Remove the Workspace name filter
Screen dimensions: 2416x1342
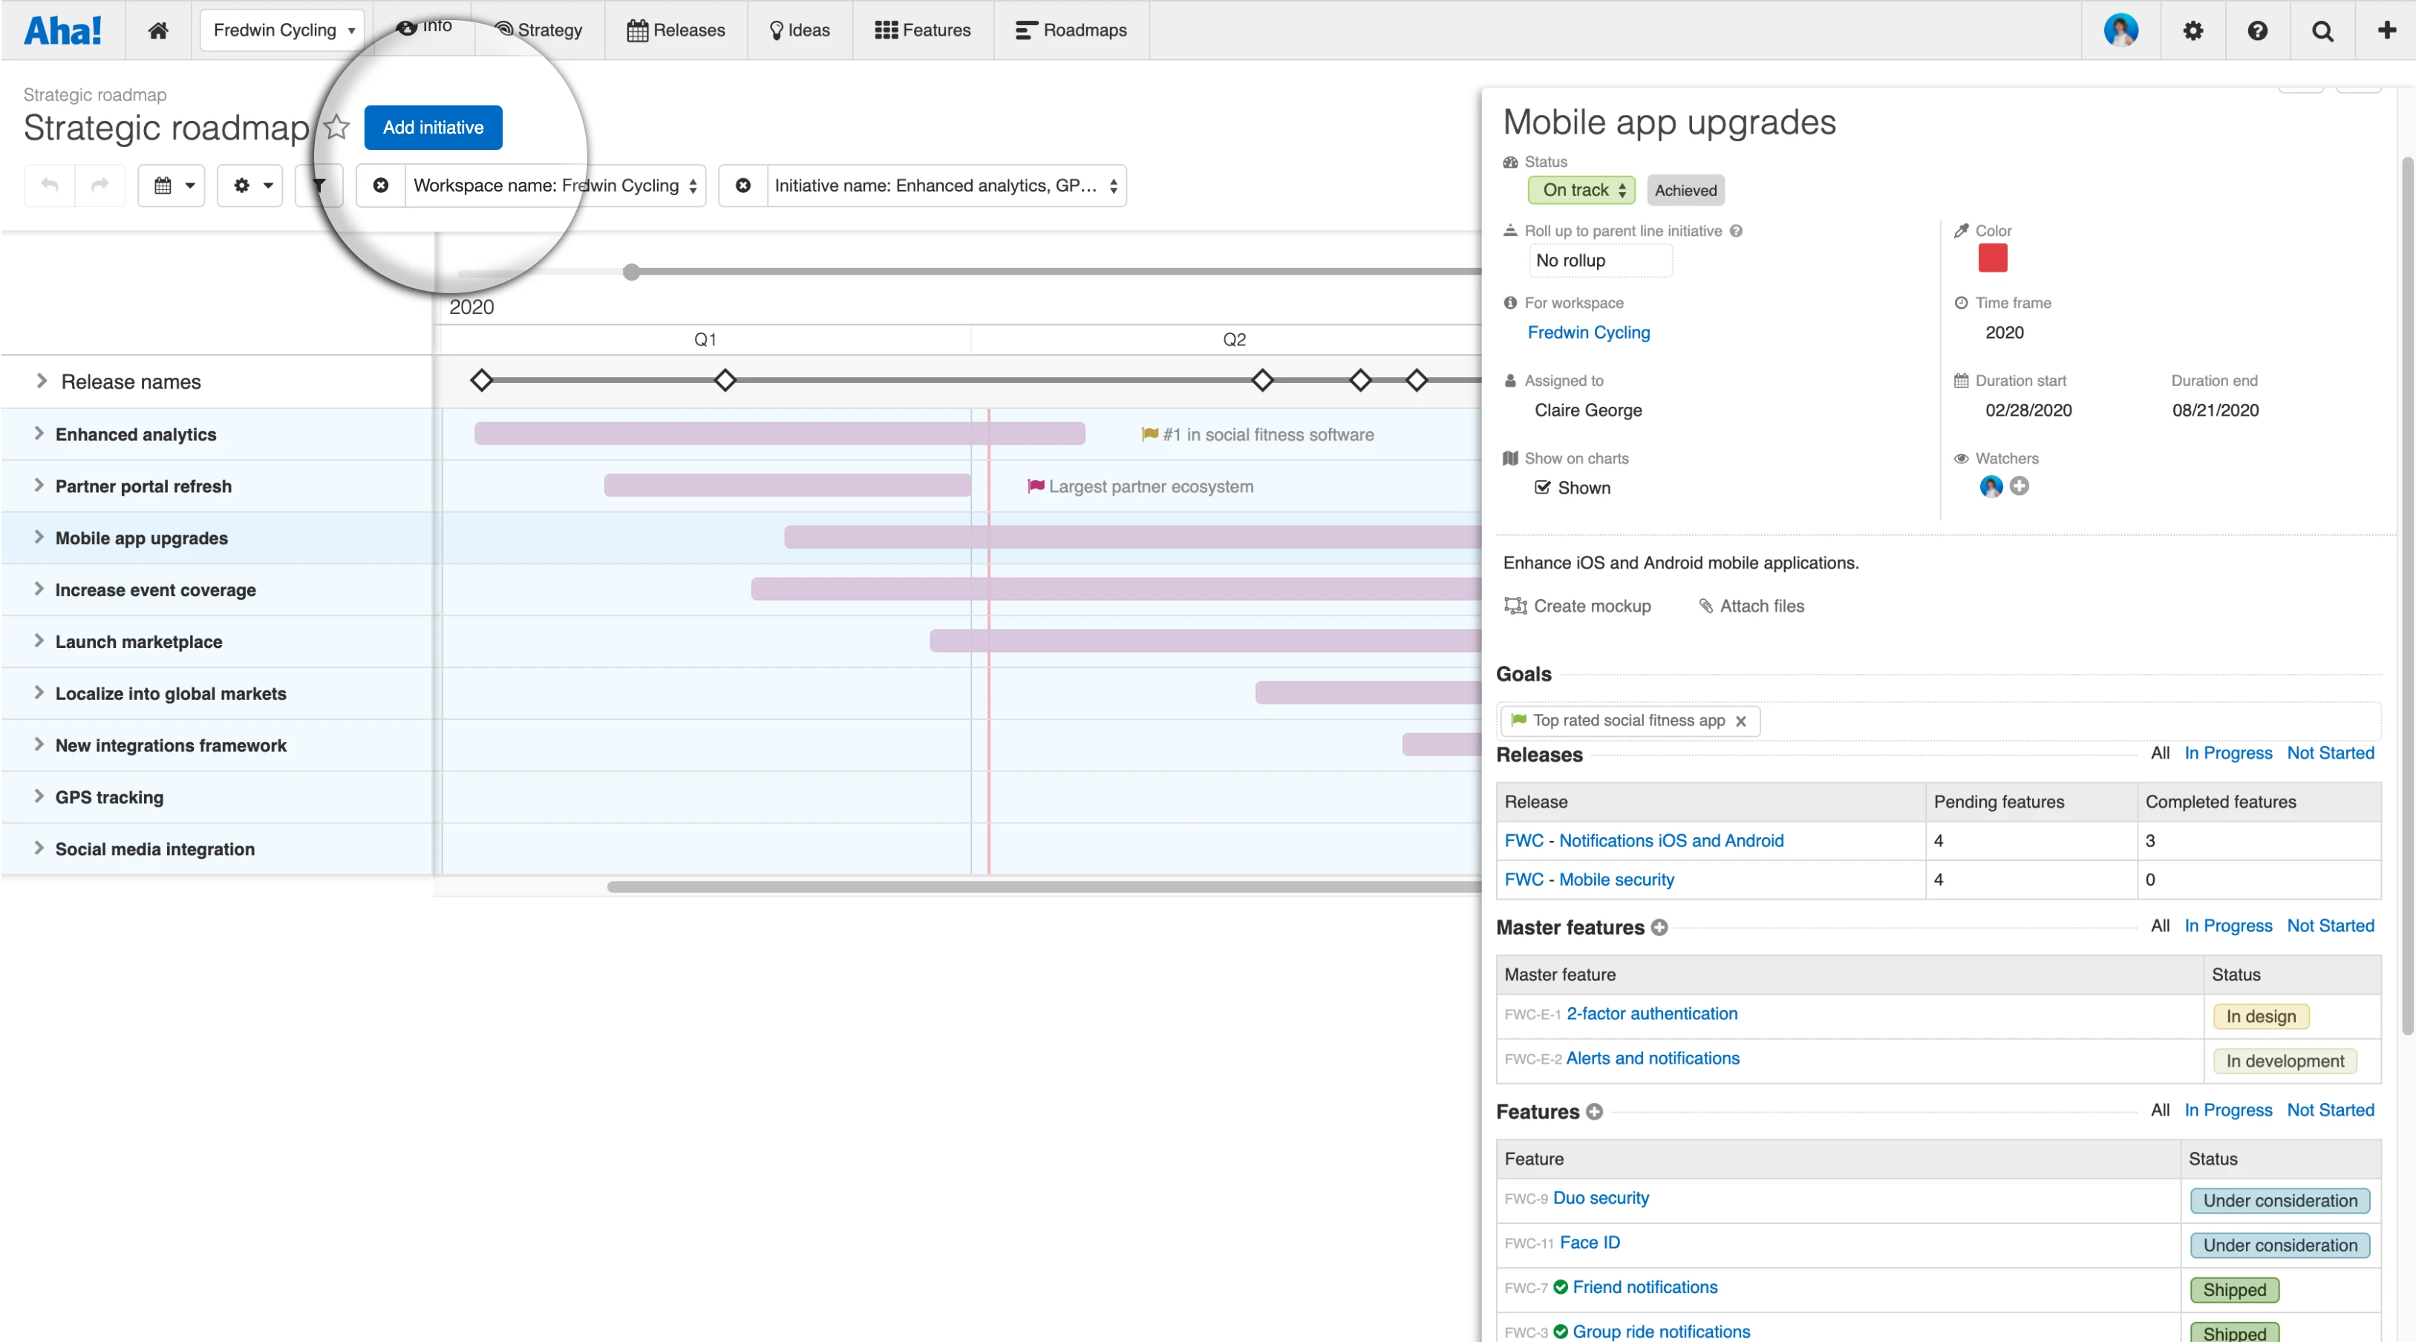(x=381, y=185)
